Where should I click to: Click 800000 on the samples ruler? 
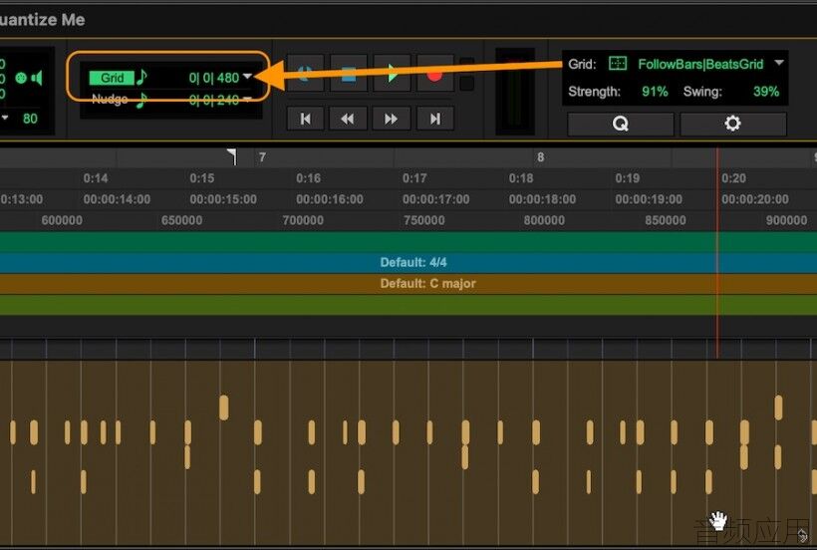point(544,220)
